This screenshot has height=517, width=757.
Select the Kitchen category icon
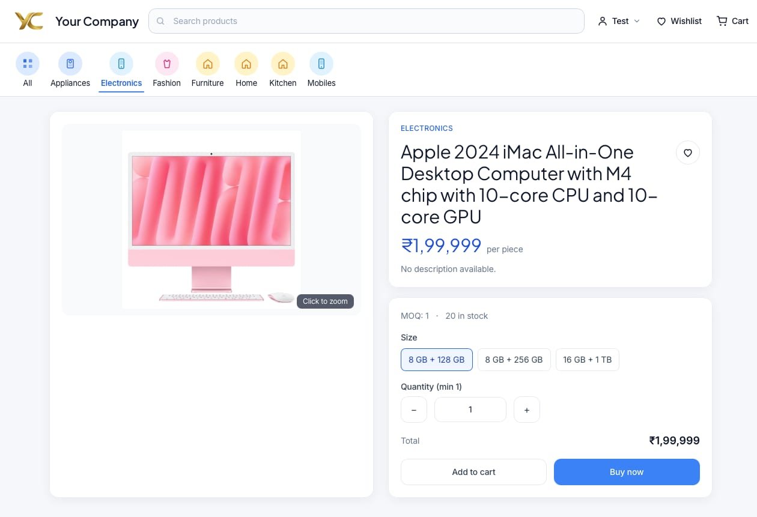click(x=283, y=64)
